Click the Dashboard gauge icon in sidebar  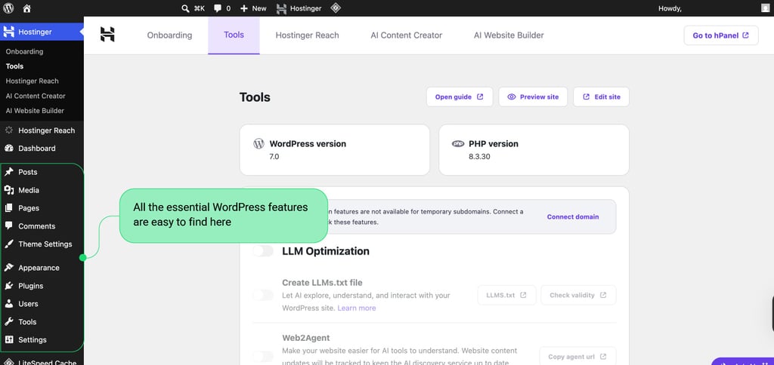pos(9,149)
